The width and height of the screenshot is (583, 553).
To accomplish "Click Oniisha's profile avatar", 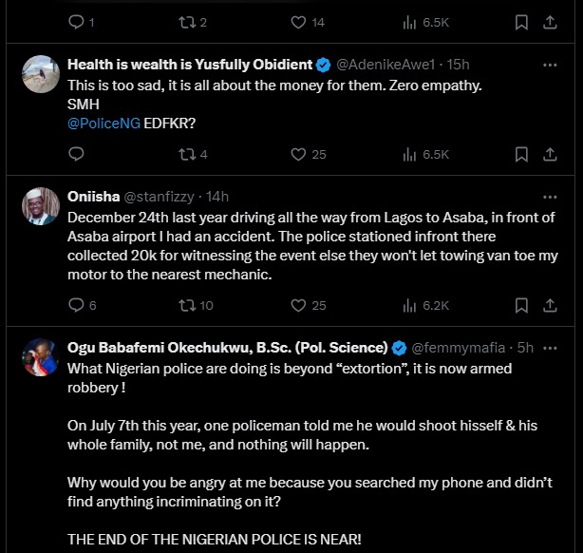I will click(38, 207).
